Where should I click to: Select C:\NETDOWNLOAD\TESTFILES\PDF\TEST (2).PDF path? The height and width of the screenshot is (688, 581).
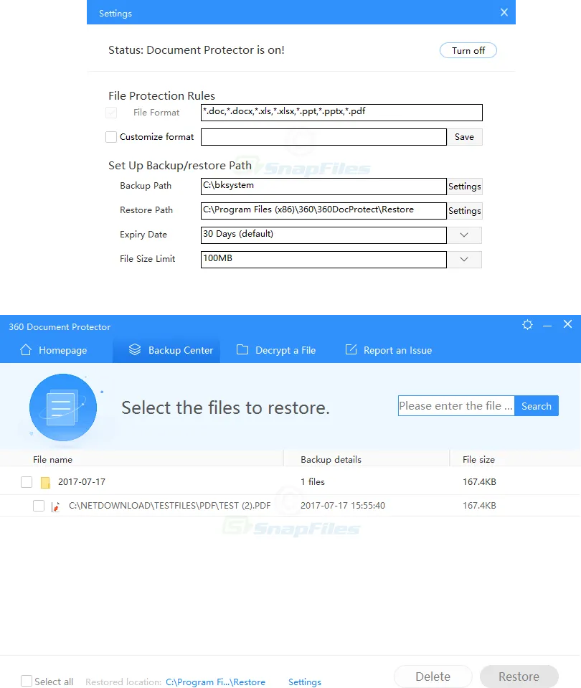pyautogui.click(x=169, y=506)
